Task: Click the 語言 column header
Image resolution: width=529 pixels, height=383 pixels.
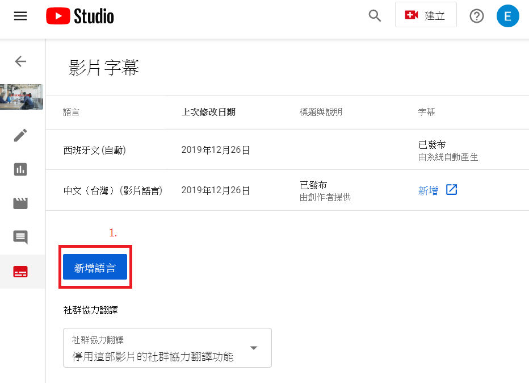Action: (72, 112)
